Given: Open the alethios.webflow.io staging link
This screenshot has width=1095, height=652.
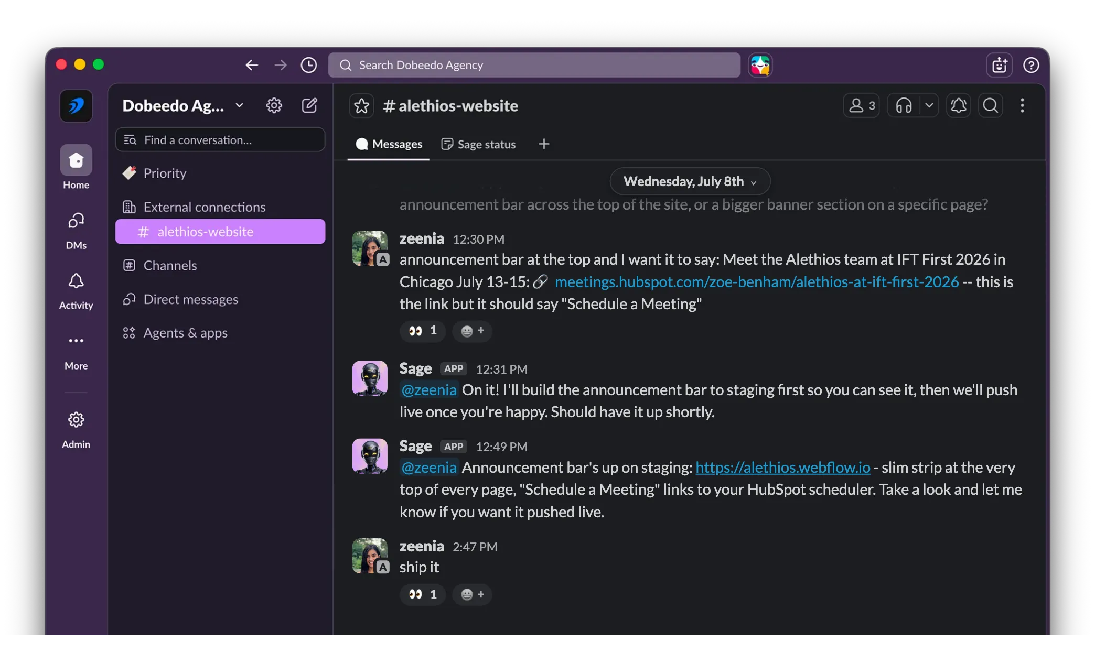Looking at the screenshot, I should pyautogui.click(x=782, y=468).
